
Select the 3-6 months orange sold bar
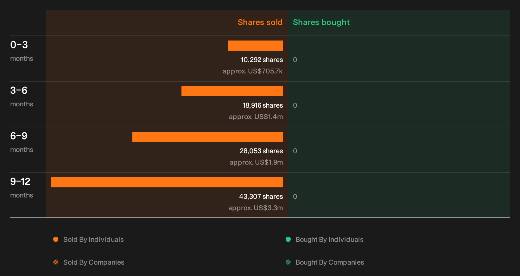click(232, 91)
